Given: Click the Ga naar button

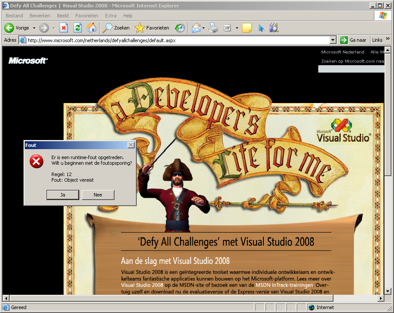Looking at the screenshot, I should 353,40.
